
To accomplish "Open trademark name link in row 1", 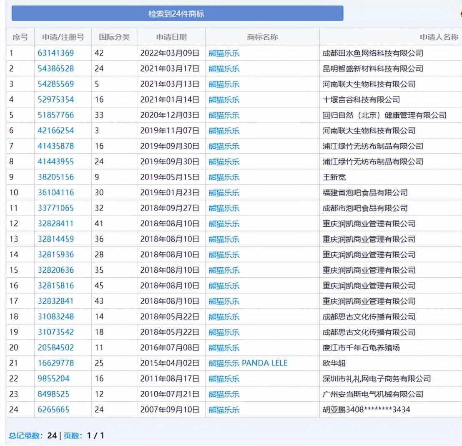I will point(224,53).
